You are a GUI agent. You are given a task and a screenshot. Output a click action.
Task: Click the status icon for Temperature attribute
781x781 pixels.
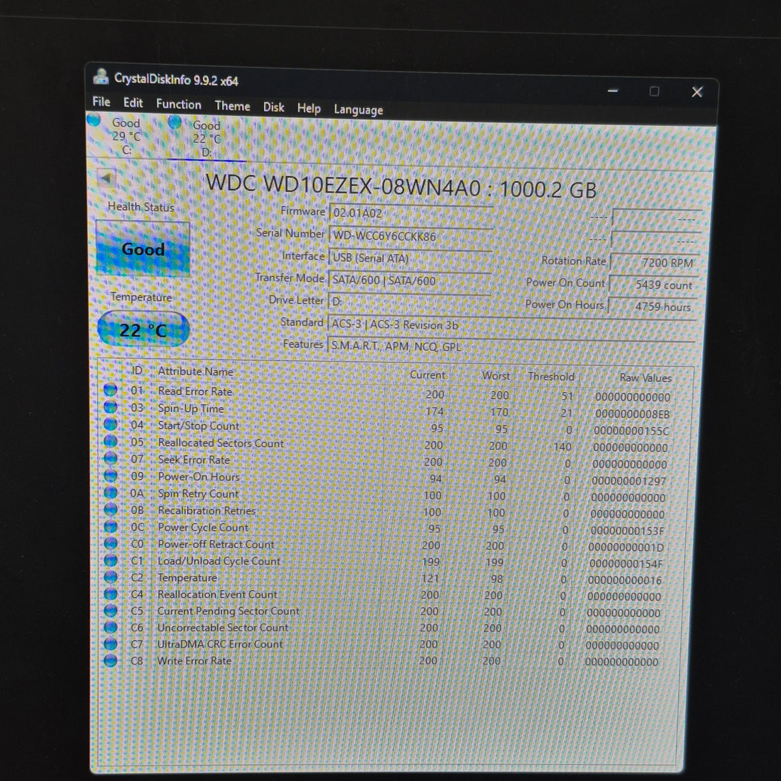111,577
